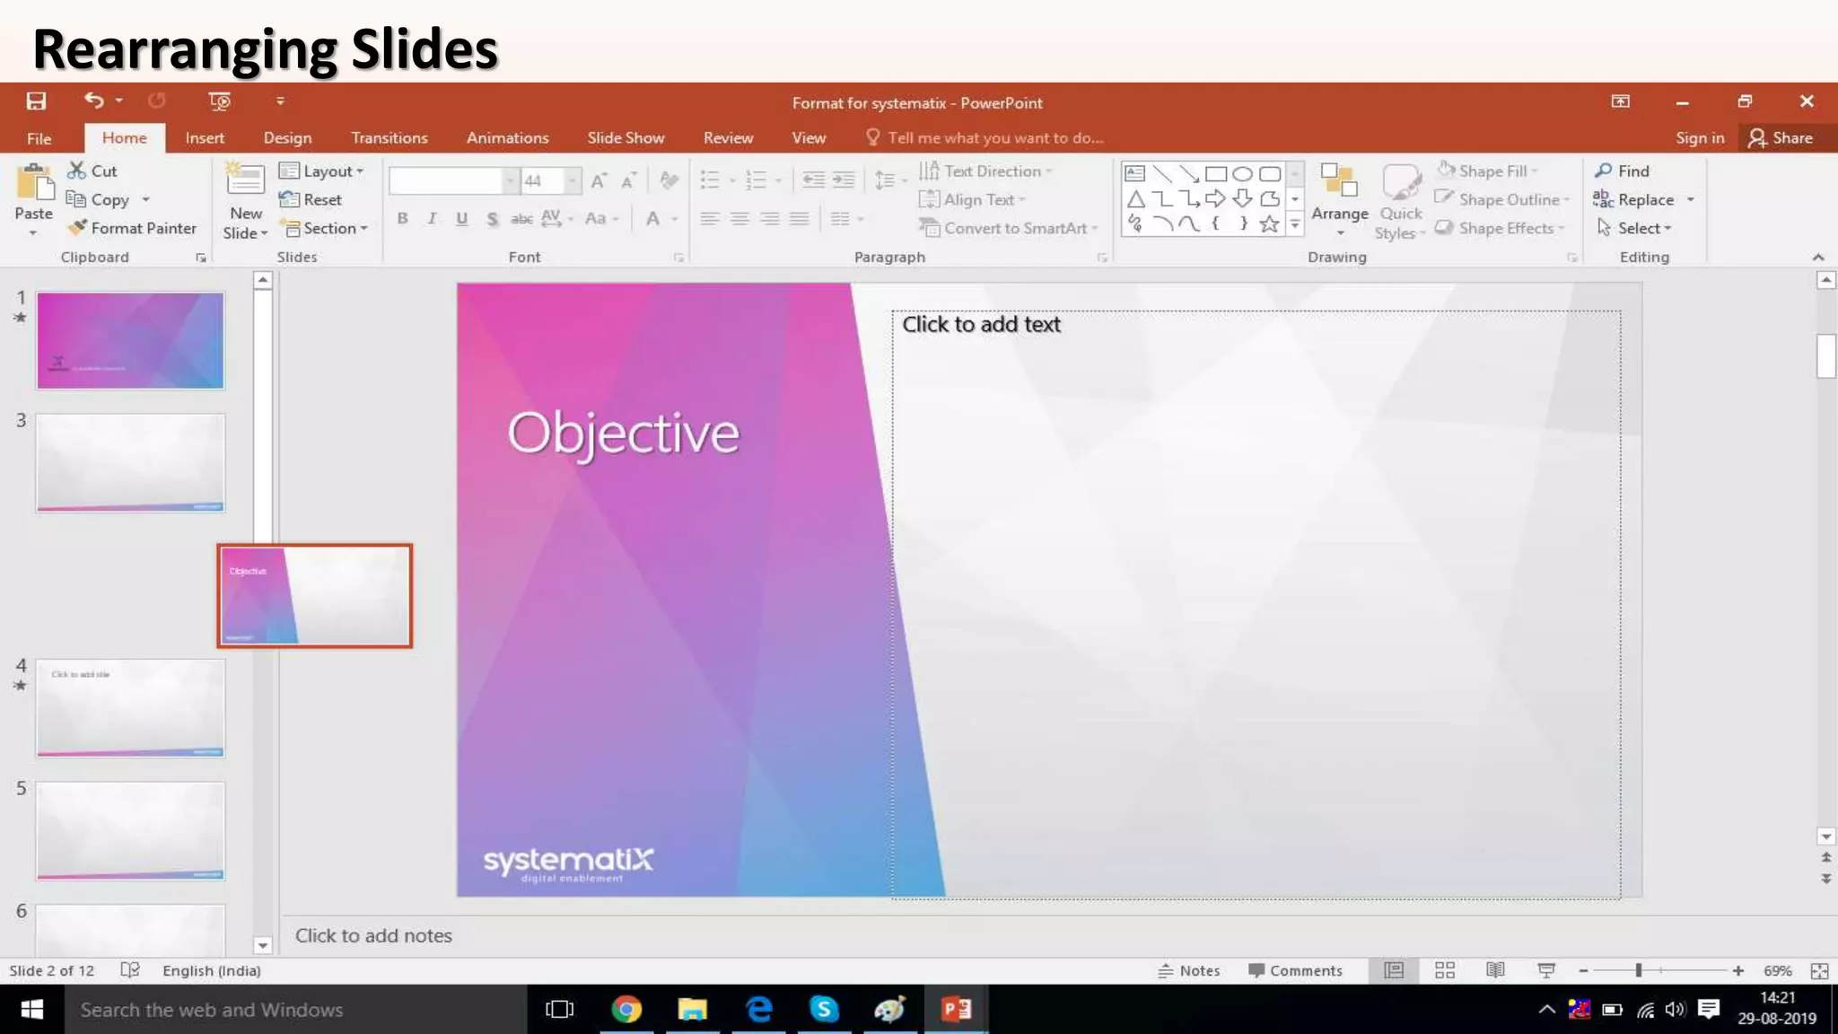Click the Save icon in title bar
This screenshot has width=1838, height=1034.
(36, 101)
